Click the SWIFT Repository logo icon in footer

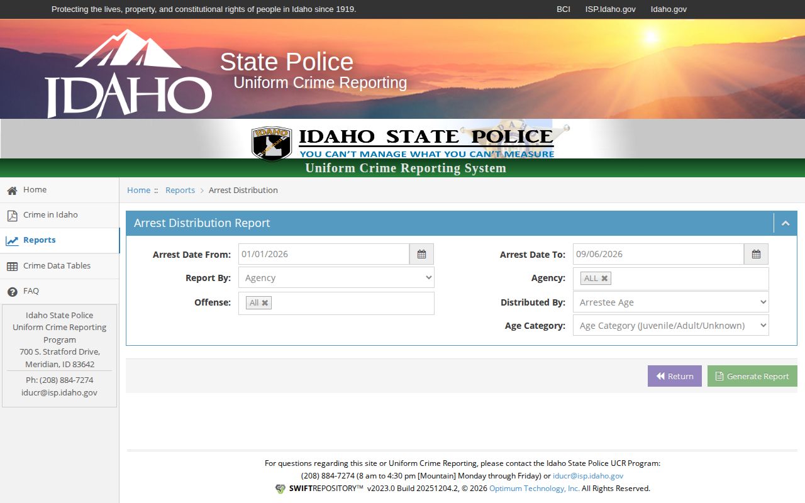click(x=280, y=489)
